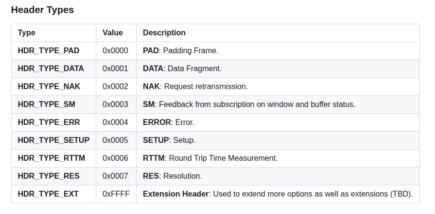Click the 0x0003 value
435x214 pixels.
115,105
